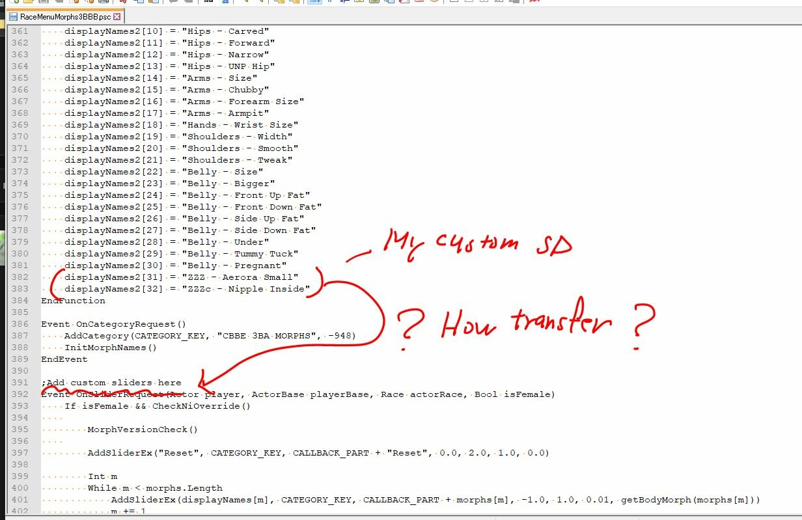Place cursor on "Arms - Chubby" string
The width and height of the screenshot is (802, 520).
(225, 90)
